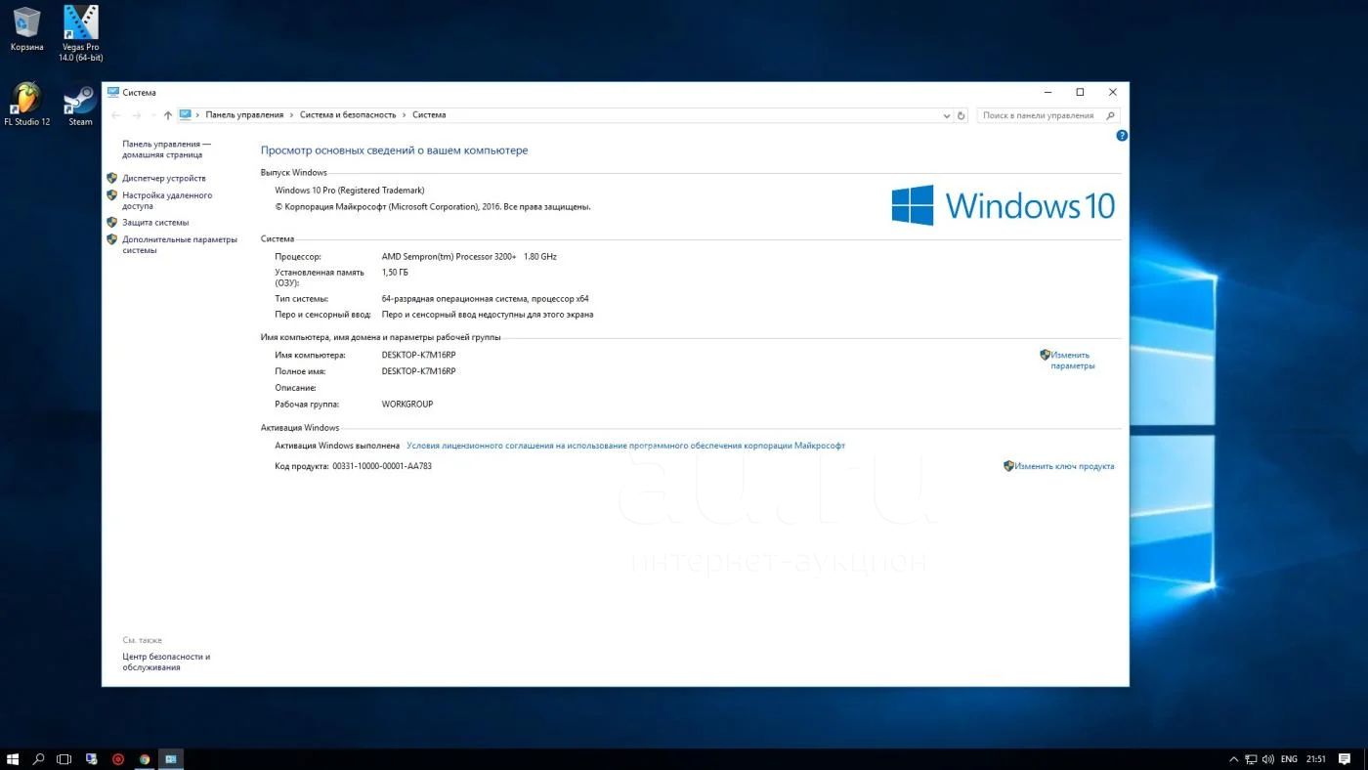Click the Forward arrow in System window
Viewport: 1368px width, 770px height.
click(x=137, y=115)
